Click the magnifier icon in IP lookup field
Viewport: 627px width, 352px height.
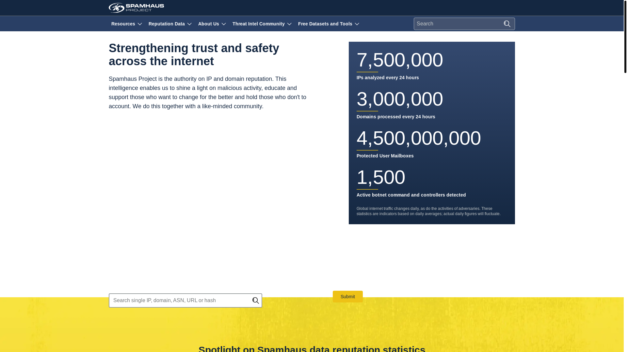[x=255, y=301]
